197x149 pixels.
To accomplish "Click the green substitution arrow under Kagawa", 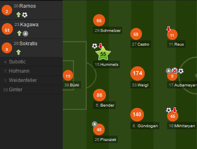I will point(19,33).
